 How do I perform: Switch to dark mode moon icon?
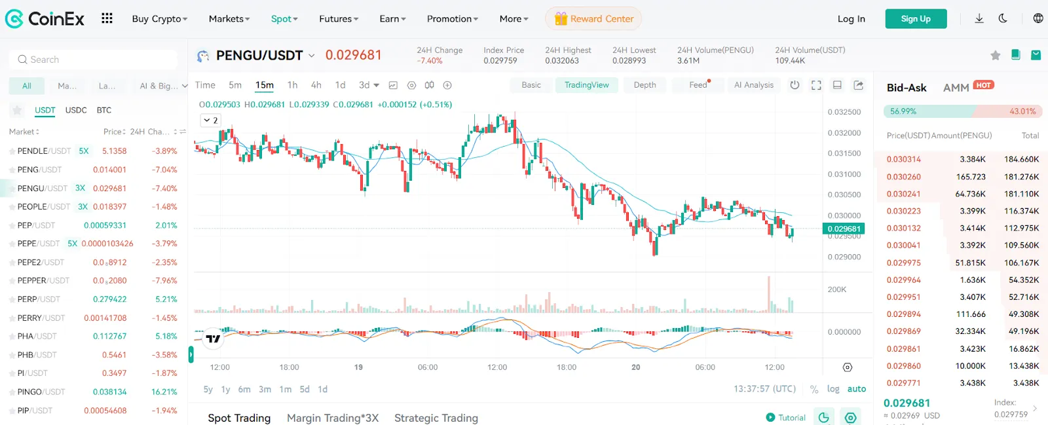1003,18
